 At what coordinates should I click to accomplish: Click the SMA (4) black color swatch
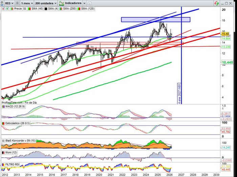(46, 8)
